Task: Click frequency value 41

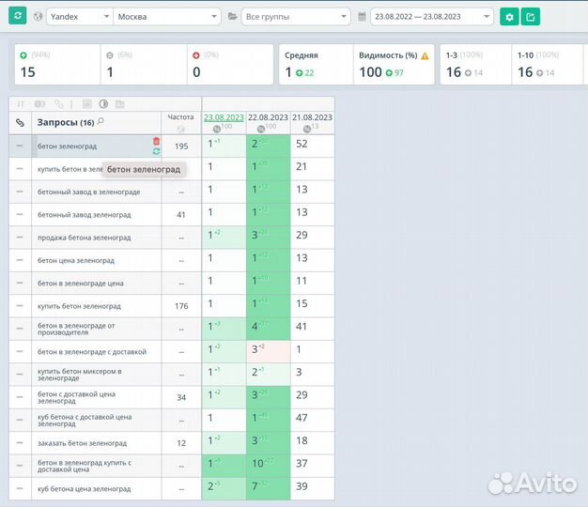Action: (180, 215)
